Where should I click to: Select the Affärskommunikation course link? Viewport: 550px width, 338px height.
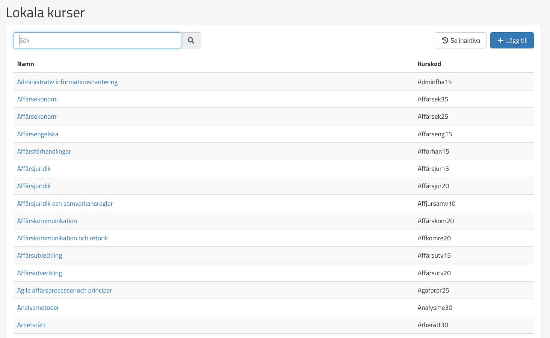click(47, 221)
